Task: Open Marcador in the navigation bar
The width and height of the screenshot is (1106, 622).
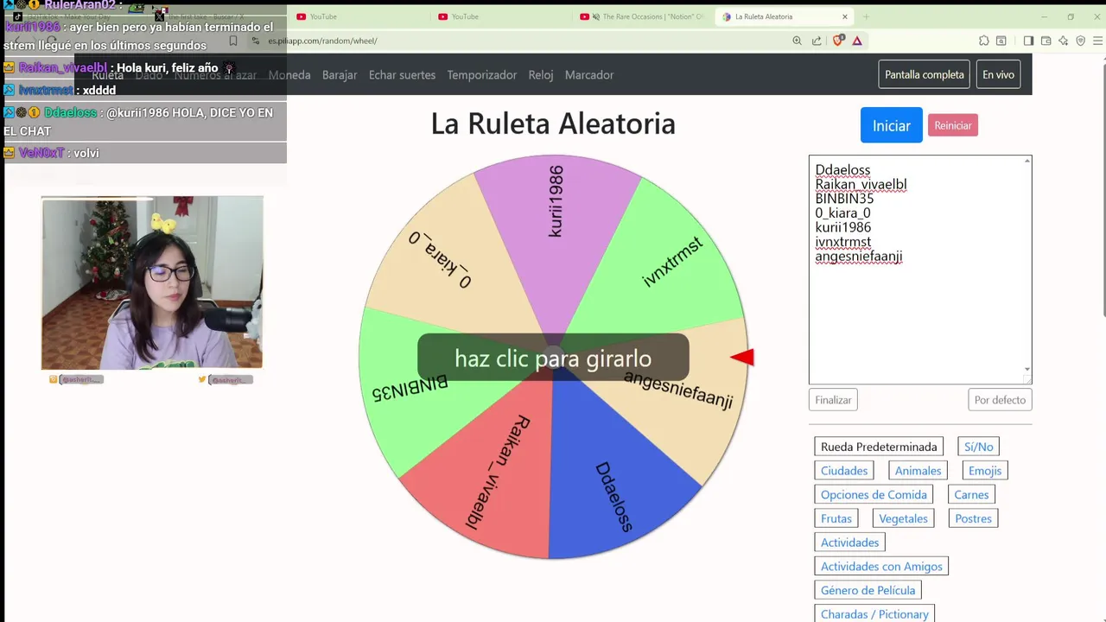Action: point(589,75)
